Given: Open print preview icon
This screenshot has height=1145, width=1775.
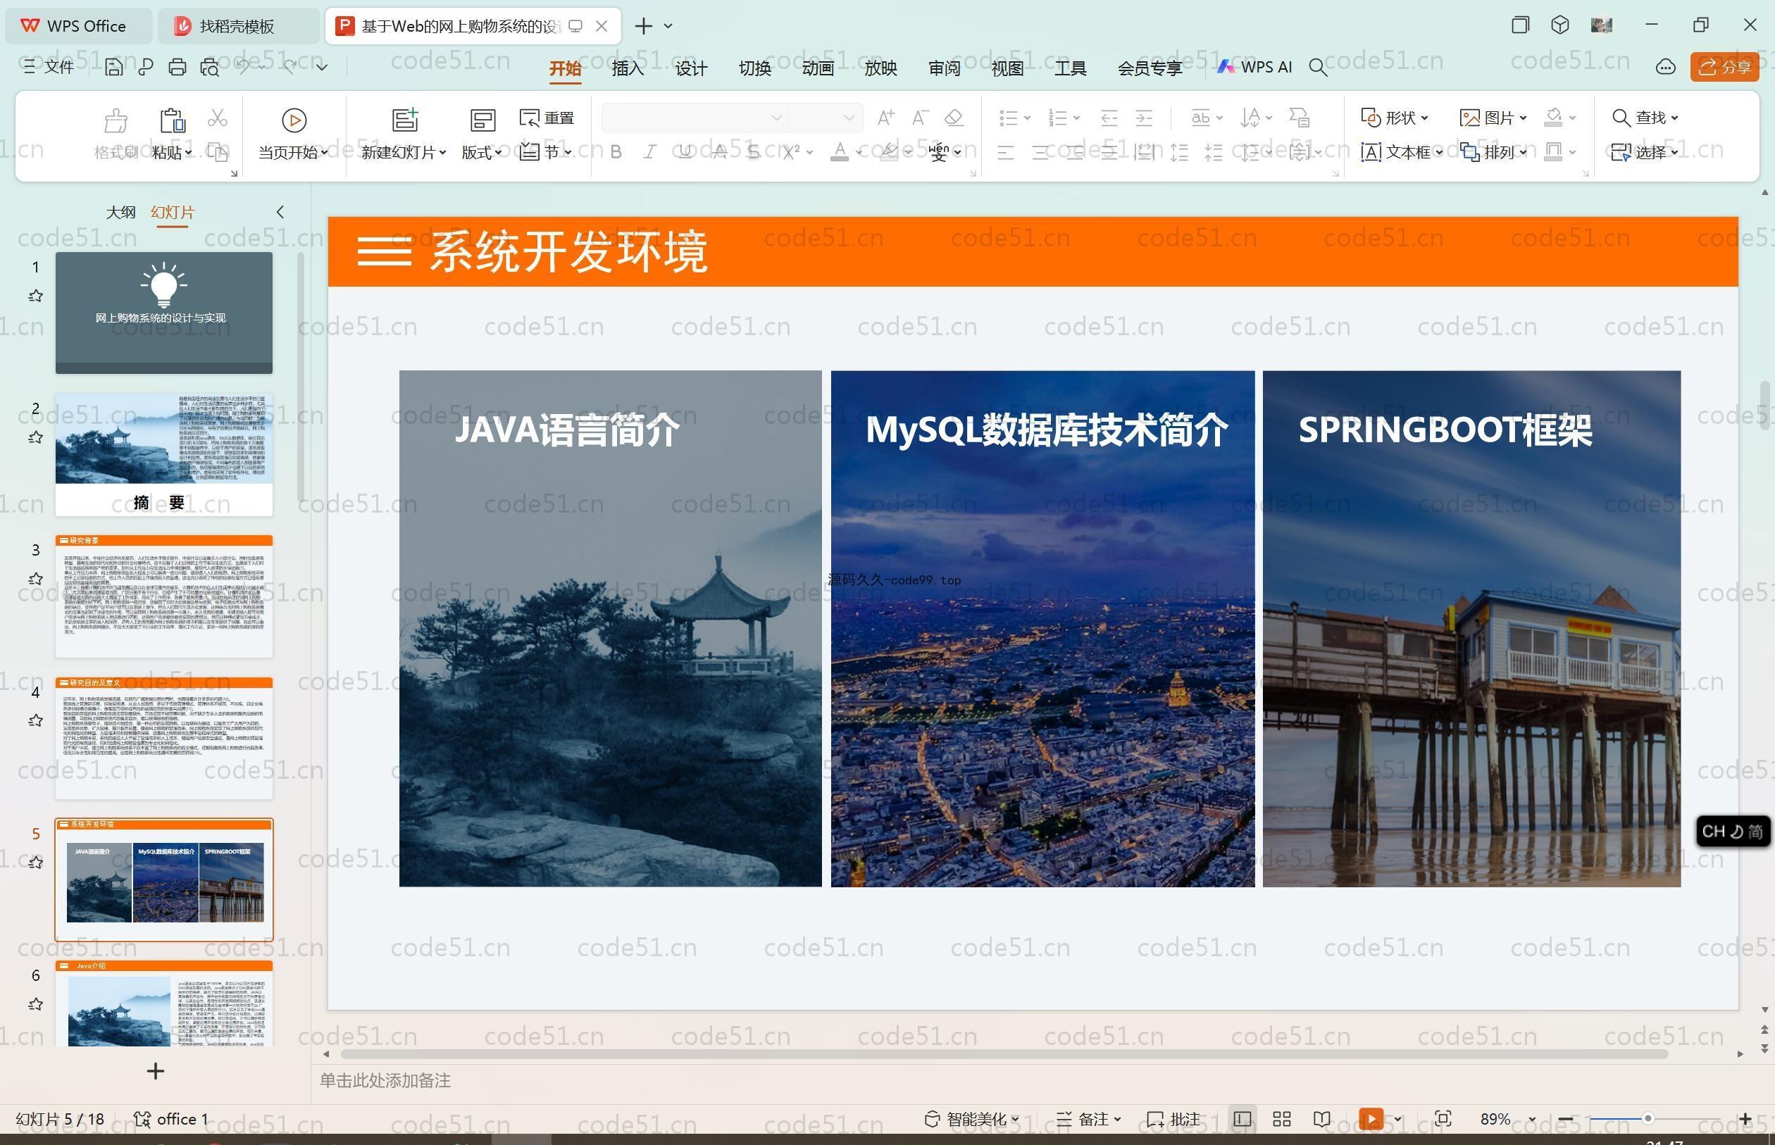Looking at the screenshot, I should click(210, 67).
